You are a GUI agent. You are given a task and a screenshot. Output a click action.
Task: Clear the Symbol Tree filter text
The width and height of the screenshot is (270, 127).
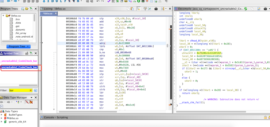click(x=31, y=90)
